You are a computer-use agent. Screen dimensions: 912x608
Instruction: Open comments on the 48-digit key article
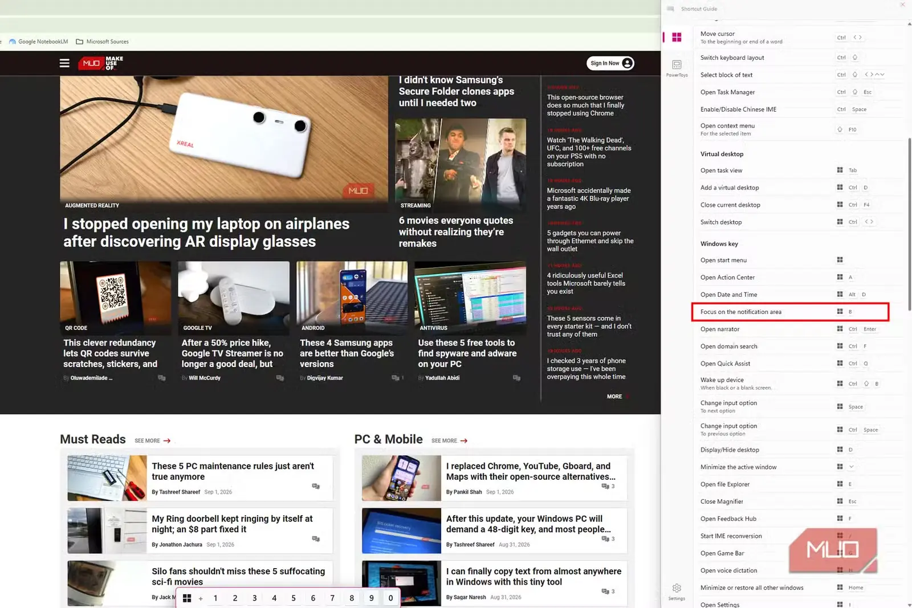[605, 538]
